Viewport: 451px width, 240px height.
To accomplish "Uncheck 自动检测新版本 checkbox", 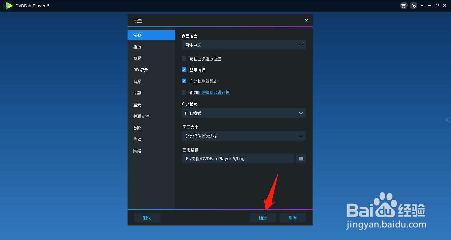I will 184,81.
